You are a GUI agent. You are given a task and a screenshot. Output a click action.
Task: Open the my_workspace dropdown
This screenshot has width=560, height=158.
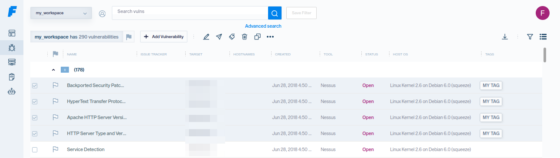point(61,13)
